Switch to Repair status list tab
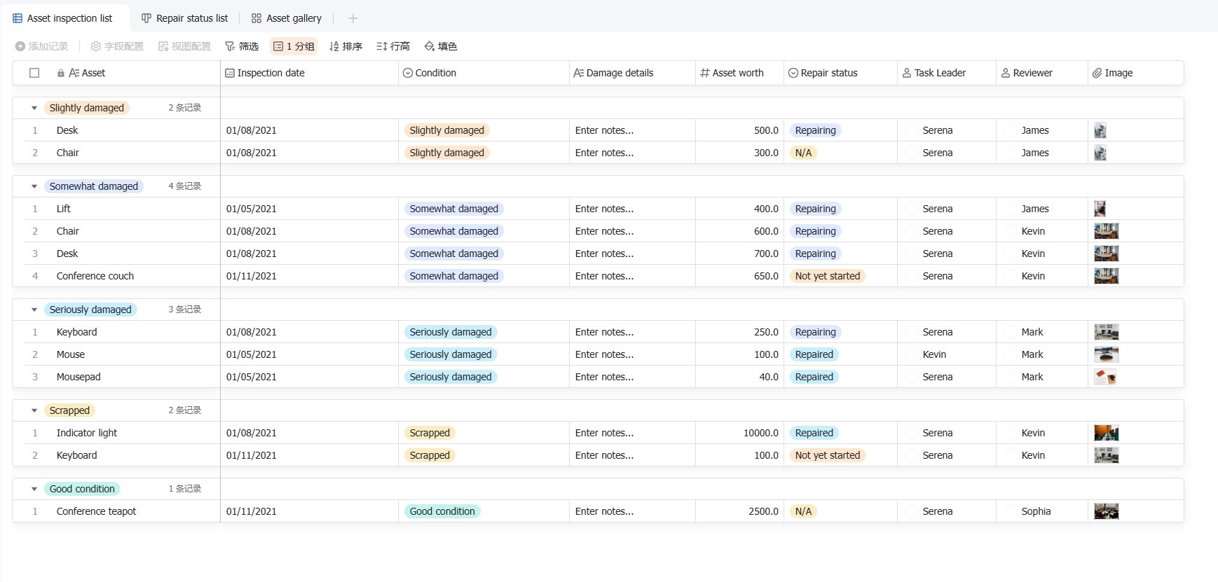Screen dimensions: 1218x582 (x=185, y=18)
